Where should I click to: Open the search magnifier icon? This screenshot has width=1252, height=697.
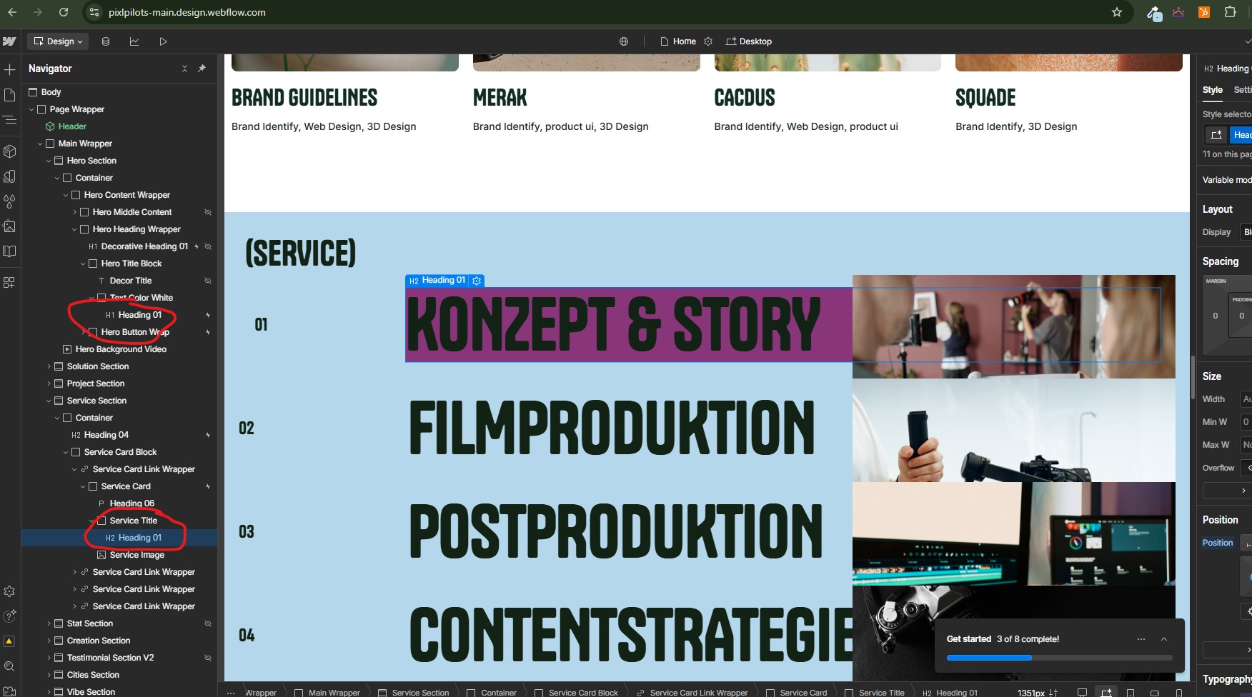pos(9,667)
